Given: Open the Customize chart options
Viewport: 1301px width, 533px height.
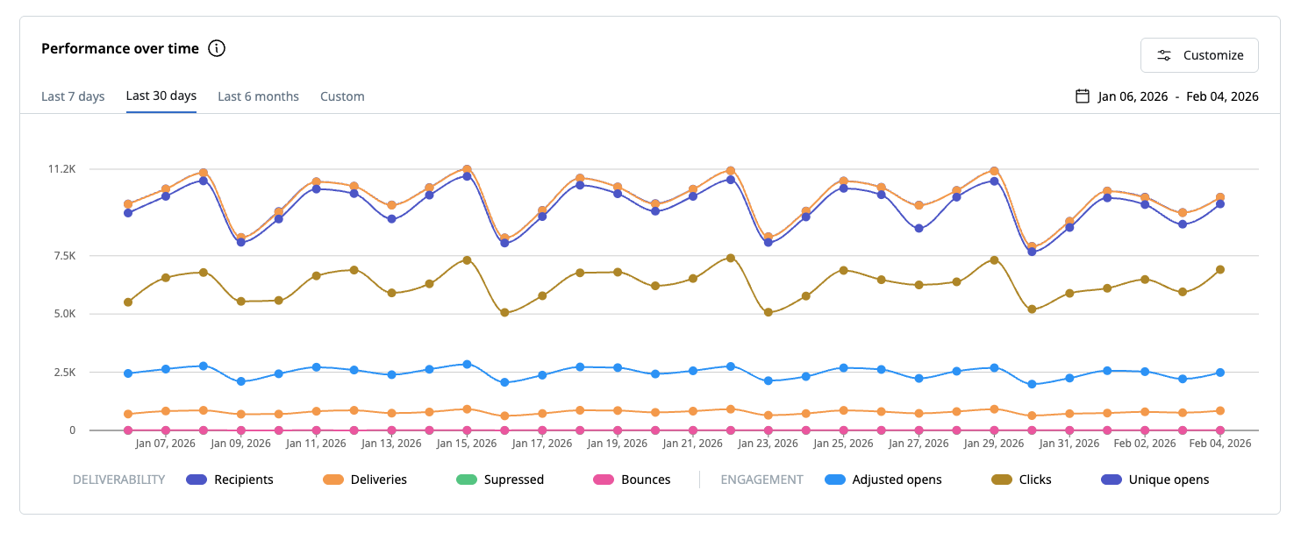Looking at the screenshot, I should pos(1199,55).
